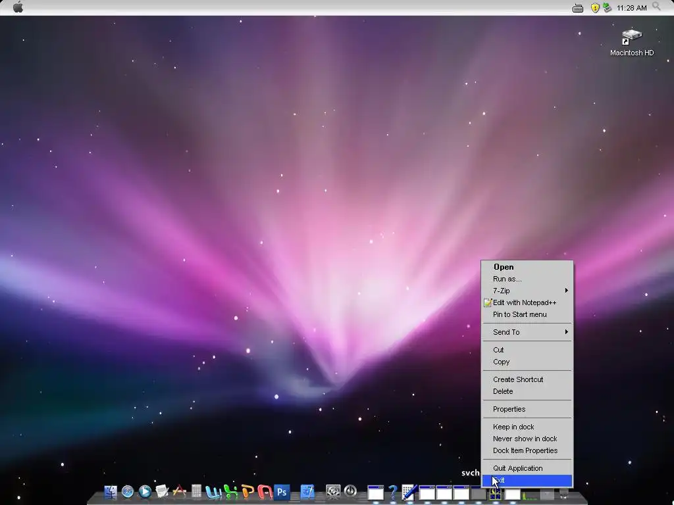Launch Calculator from the dock

click(196, 491)
